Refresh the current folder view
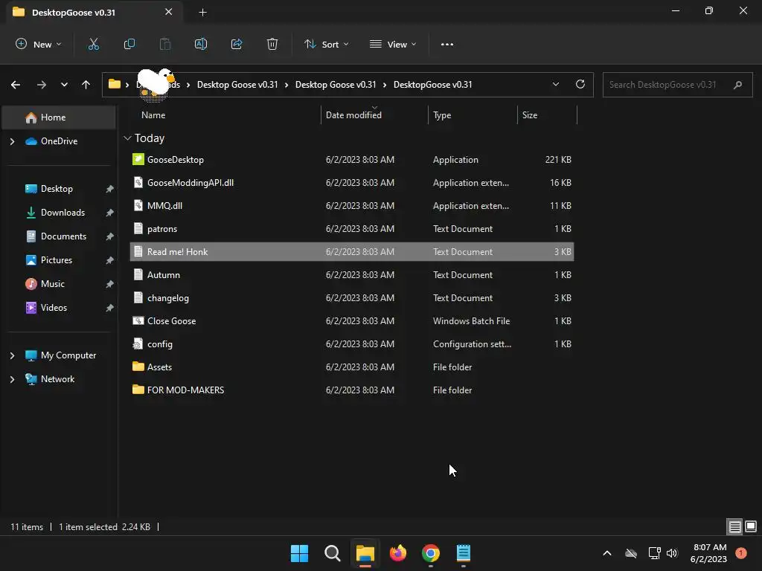 tap(580, 84)
